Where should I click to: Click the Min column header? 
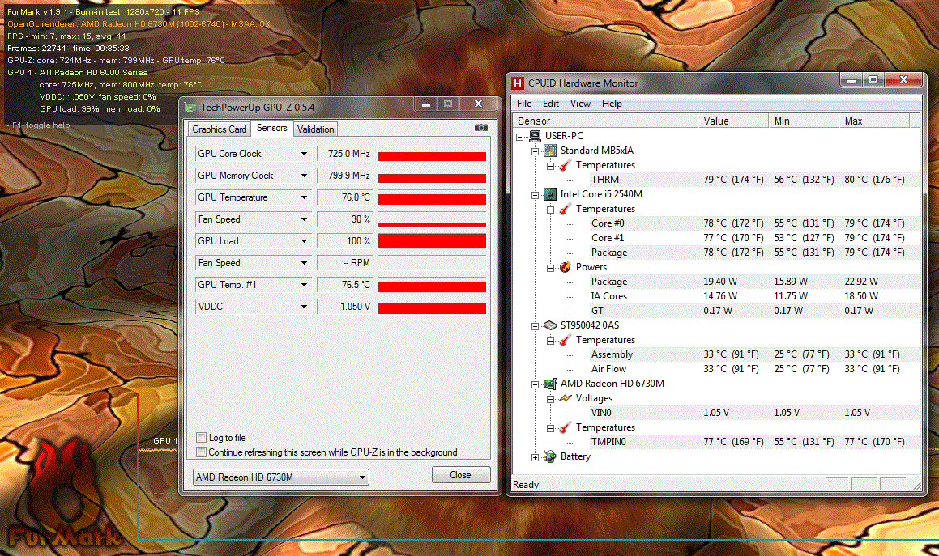pyautogui.click(x=804, y=121)
